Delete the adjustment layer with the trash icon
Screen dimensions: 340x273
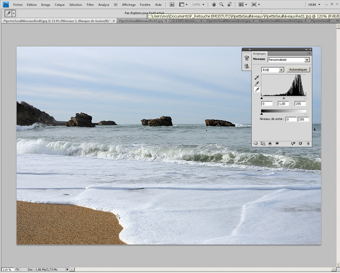(x=308, y=144)
